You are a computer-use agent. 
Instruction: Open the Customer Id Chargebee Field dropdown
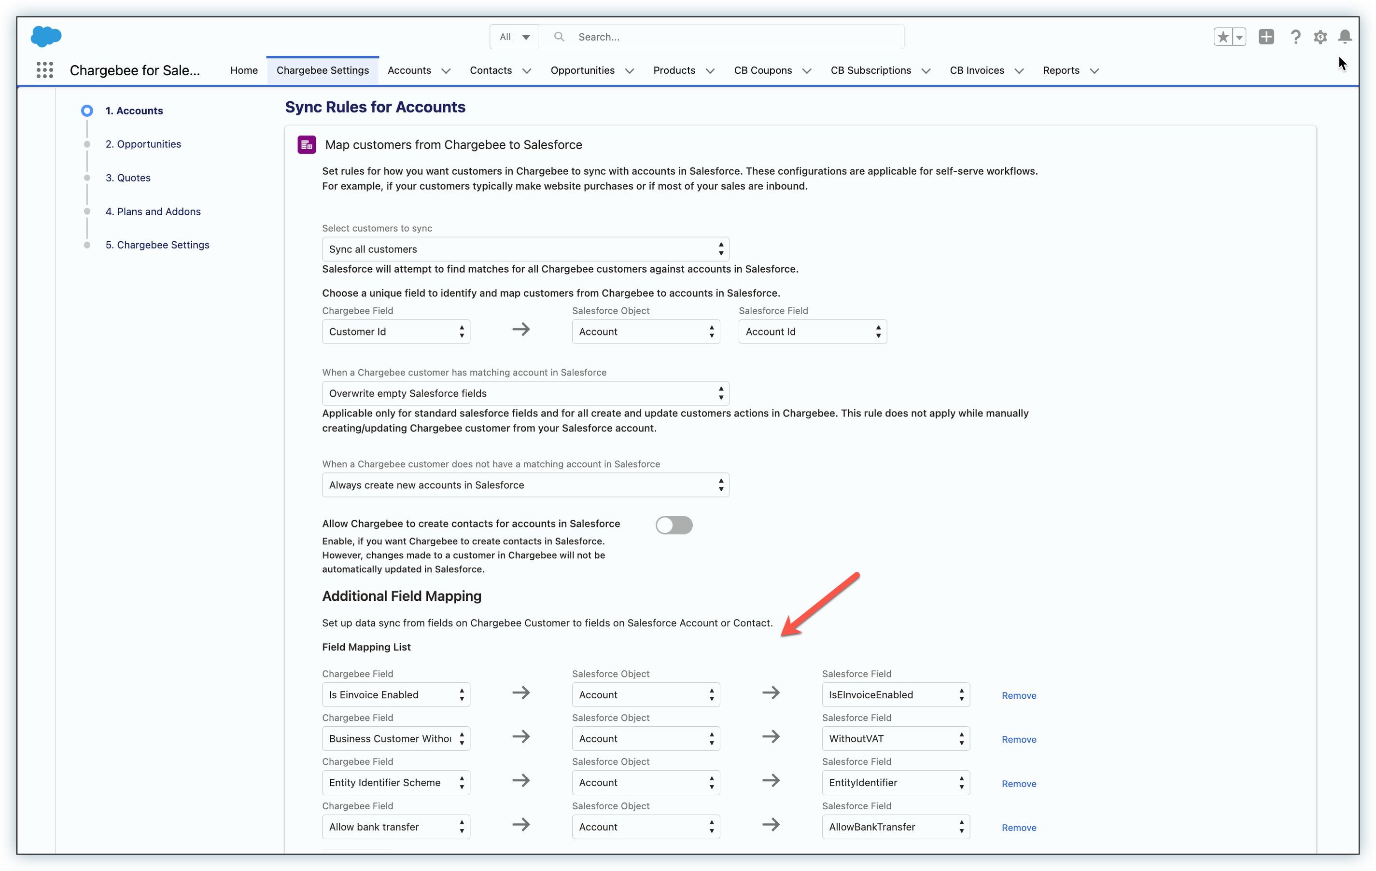pos(395,331)
